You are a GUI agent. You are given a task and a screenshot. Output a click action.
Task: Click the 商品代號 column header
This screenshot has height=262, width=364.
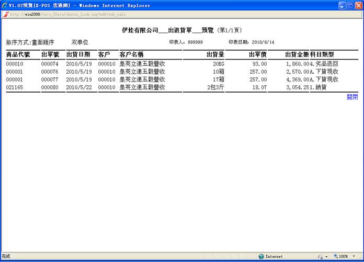point(18,54)
